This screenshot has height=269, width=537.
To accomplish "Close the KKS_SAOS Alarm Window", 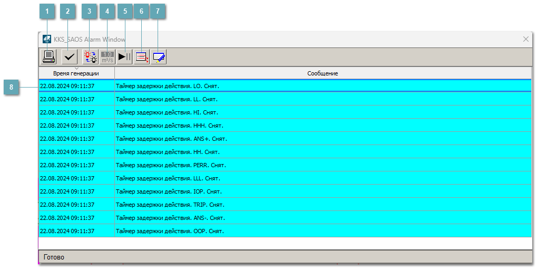I will (x=525, y=39).
